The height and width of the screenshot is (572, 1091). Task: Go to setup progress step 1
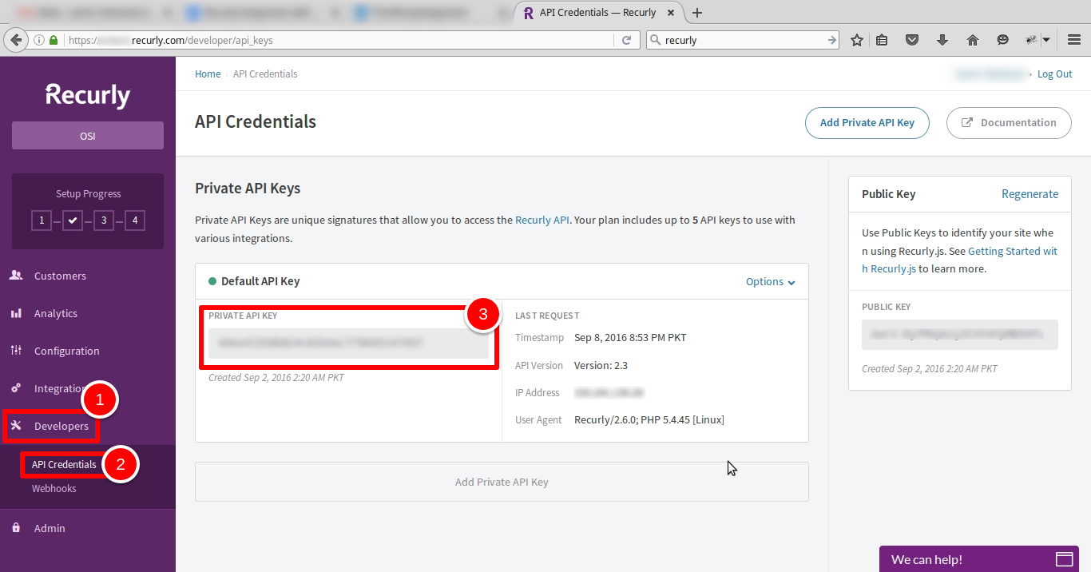pyautogui.click(x=41, y=220)
